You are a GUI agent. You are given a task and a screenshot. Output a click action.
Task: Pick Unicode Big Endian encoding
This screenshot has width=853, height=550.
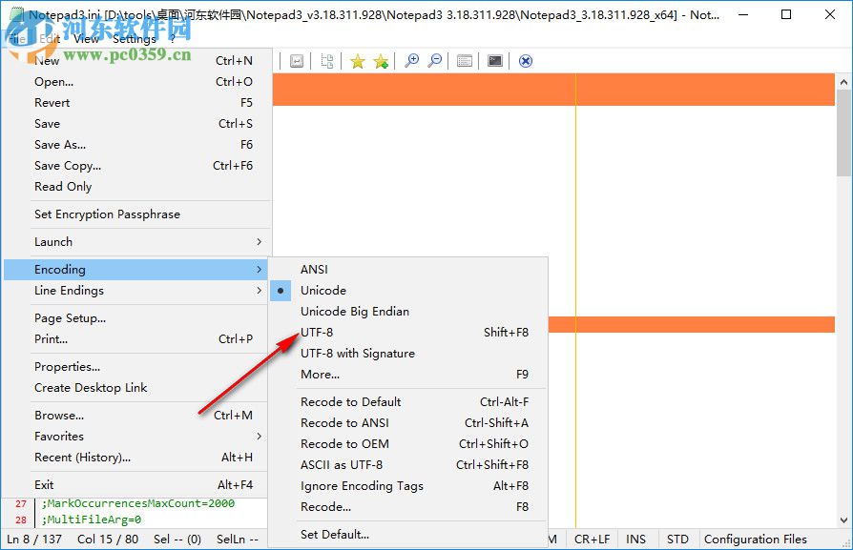coord(408,312)
